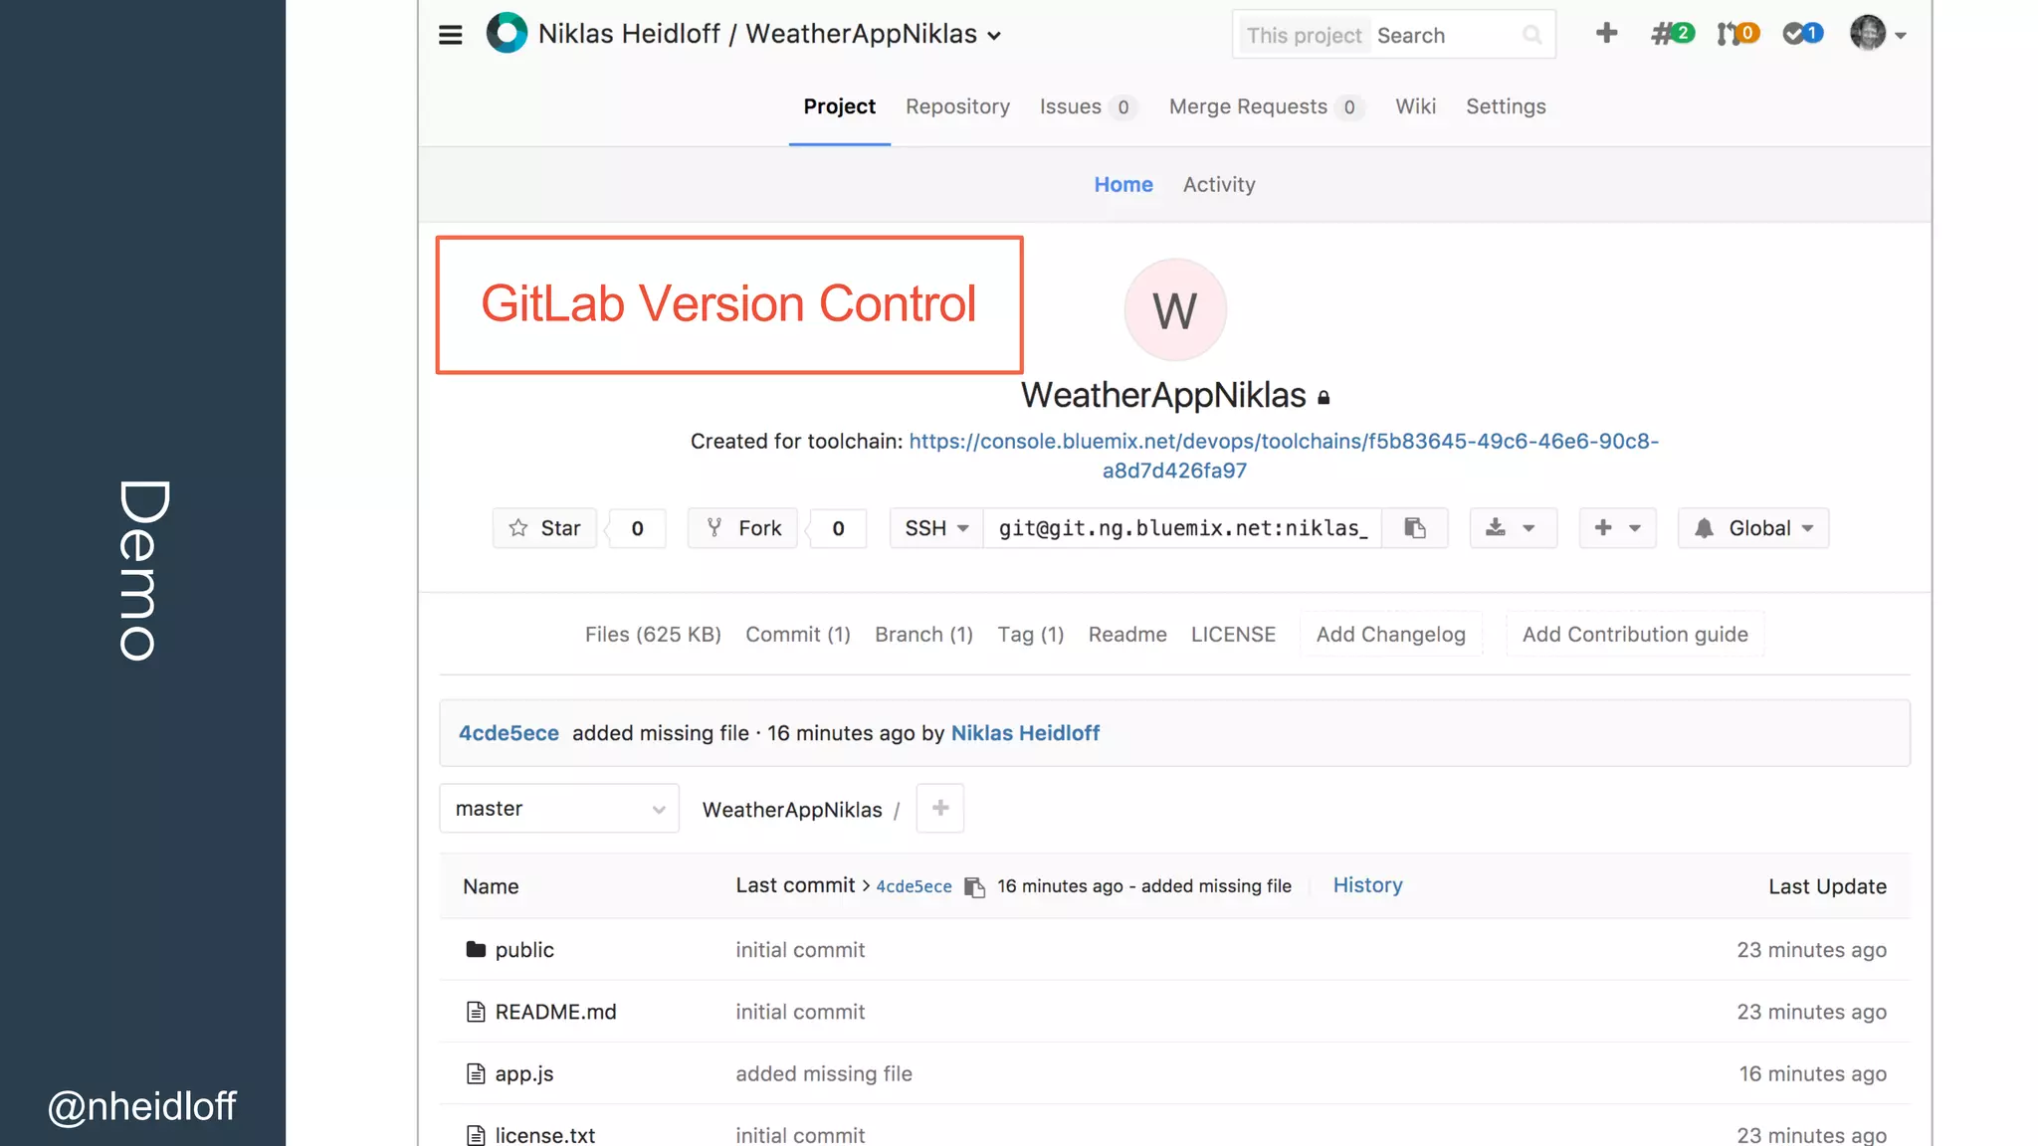Open the public folder
This screenshot has height=1146, width=2038.
tap(524, 950)
